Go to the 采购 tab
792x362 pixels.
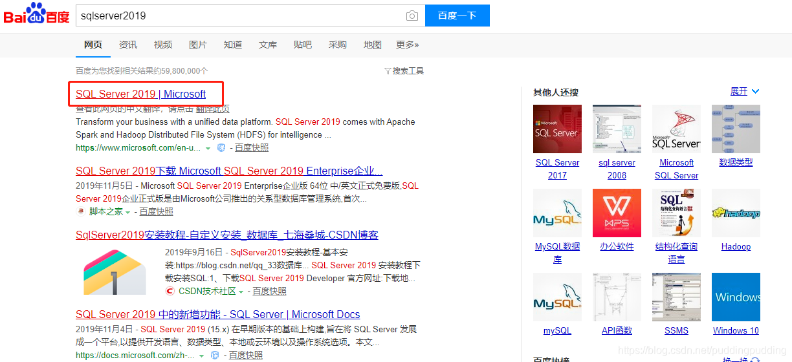point(338,45)
